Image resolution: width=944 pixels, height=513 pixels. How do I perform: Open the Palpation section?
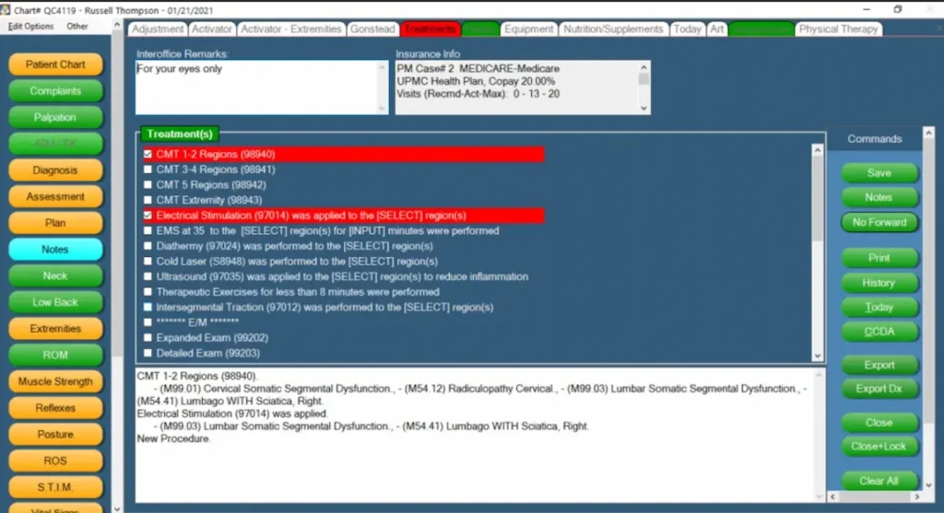point(55,117)
